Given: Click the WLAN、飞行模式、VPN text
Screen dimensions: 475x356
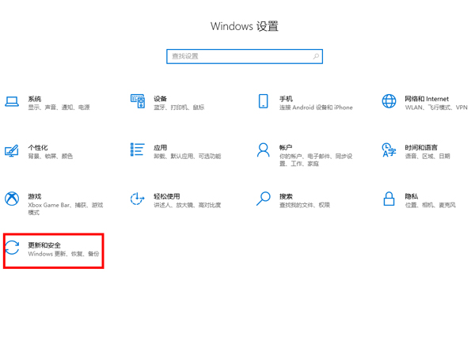Looking at the screenshot, I should (436, 108).
